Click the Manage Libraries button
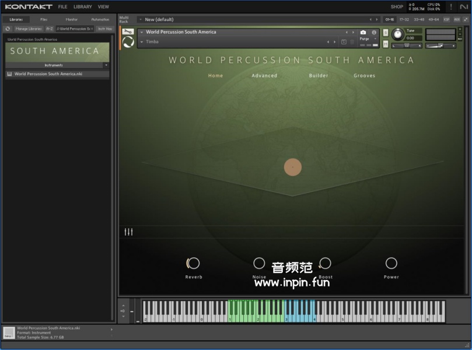The width and height of the screenshot is (472, 350). (x=29, y=28)
